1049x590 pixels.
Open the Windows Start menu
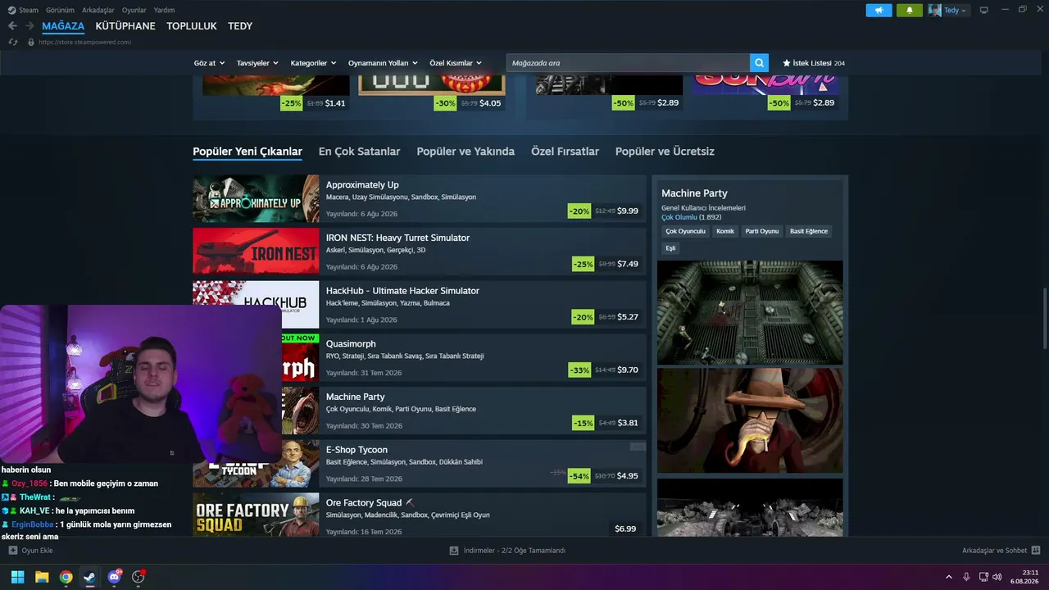pos(17,577)
